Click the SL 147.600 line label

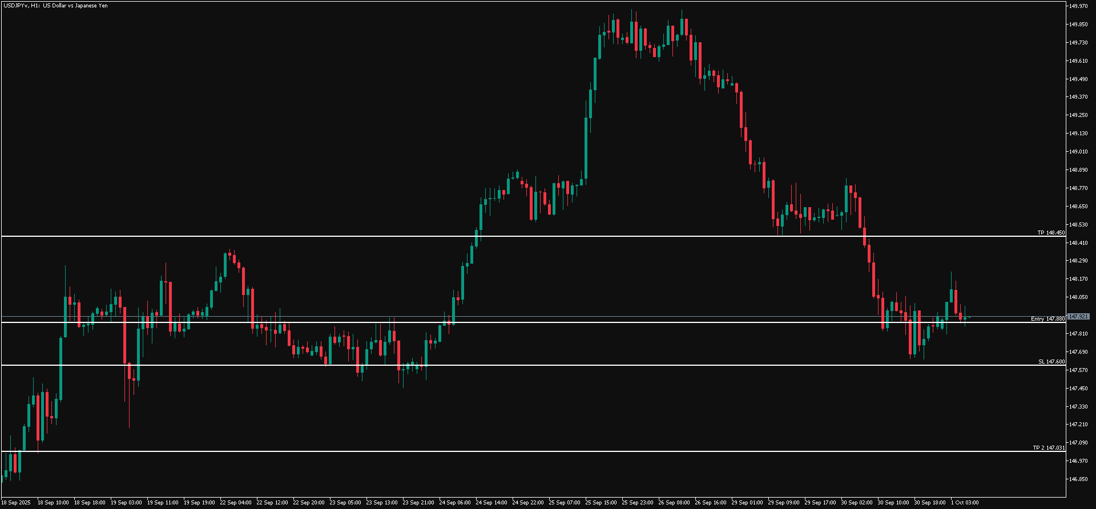(x=1051, y=362)
